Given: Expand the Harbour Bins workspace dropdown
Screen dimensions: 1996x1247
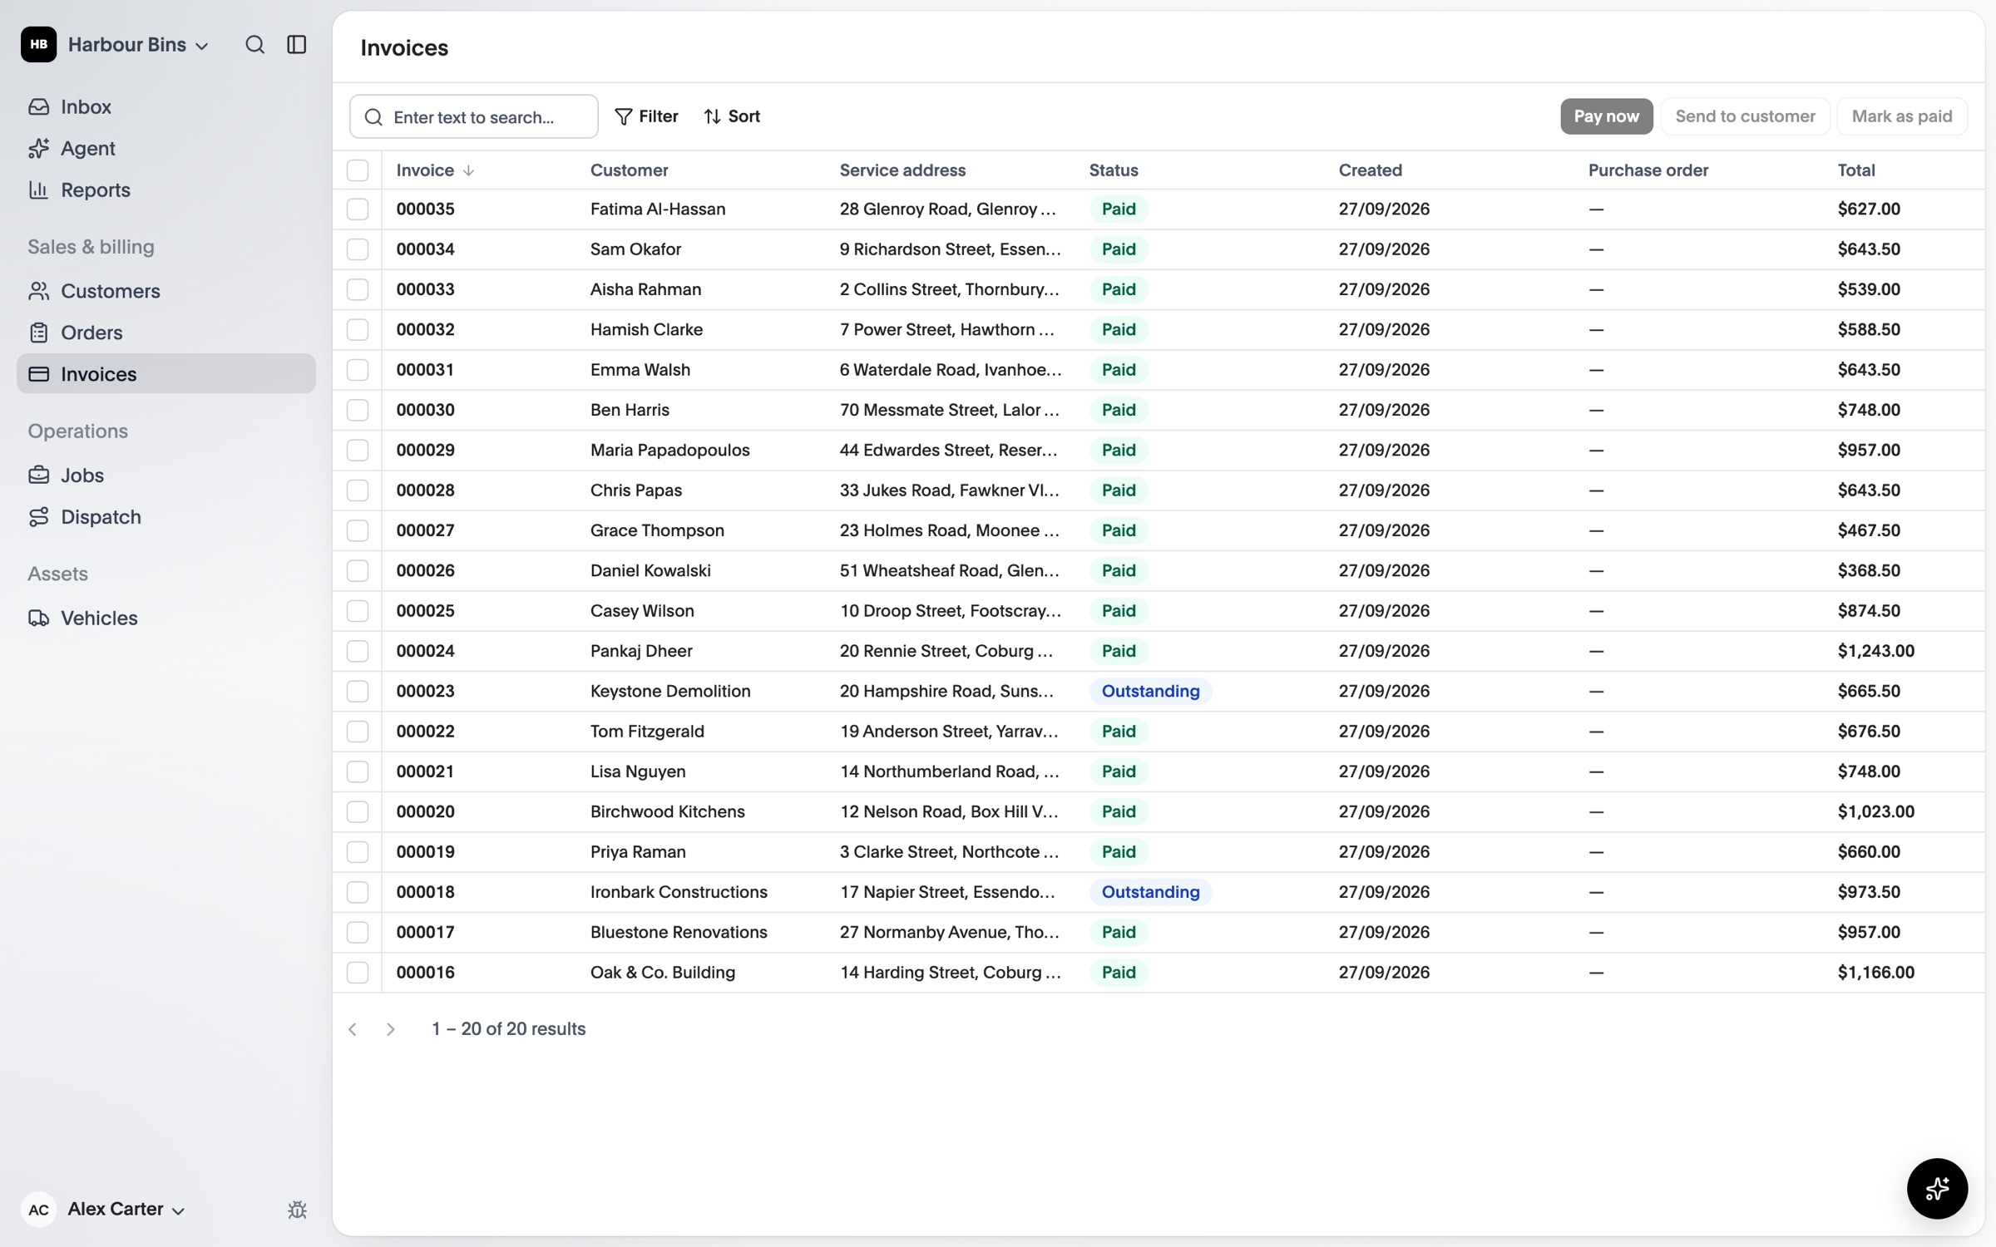Looking at the screenshot, I should (138, 45).
